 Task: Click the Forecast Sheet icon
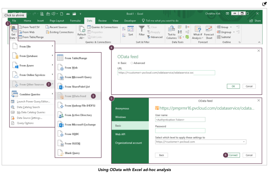(x=209, y=29)
